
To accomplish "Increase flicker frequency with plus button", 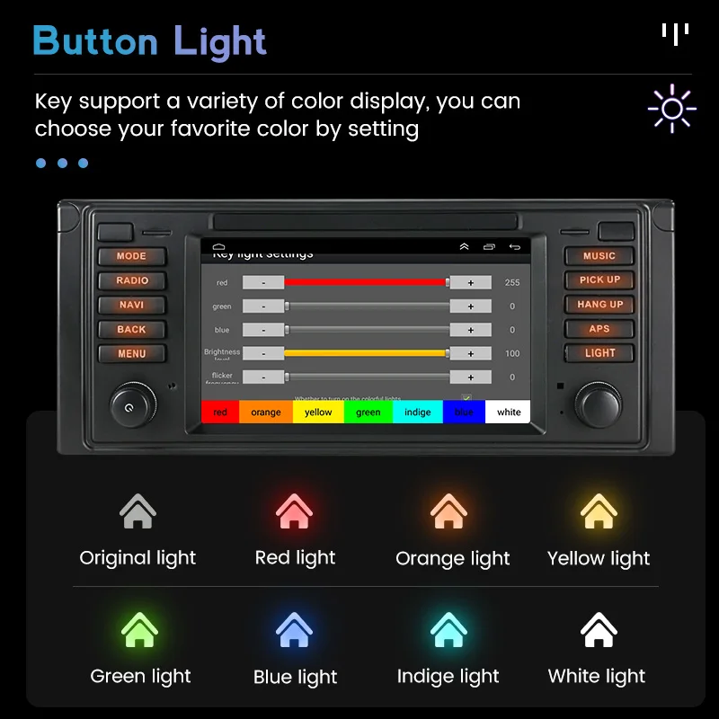I will [470, 377].
